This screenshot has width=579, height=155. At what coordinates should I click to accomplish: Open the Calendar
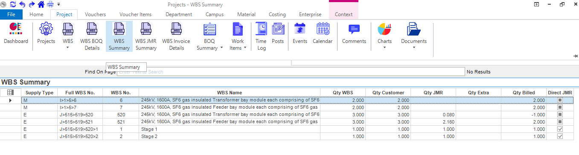(323, 33)
